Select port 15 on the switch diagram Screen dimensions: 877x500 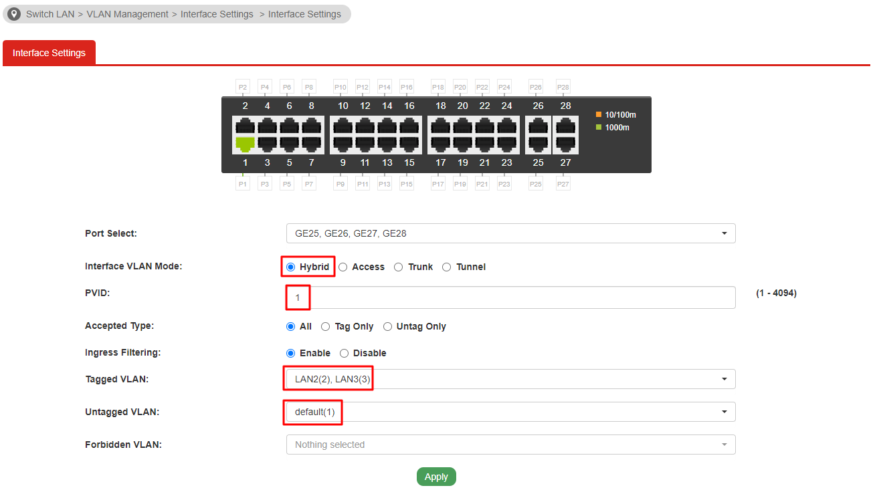click(409, 143)
